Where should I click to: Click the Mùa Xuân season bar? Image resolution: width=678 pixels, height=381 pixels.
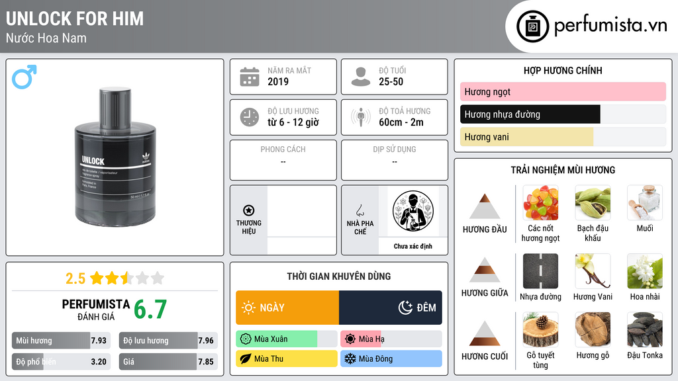(286, 339)
